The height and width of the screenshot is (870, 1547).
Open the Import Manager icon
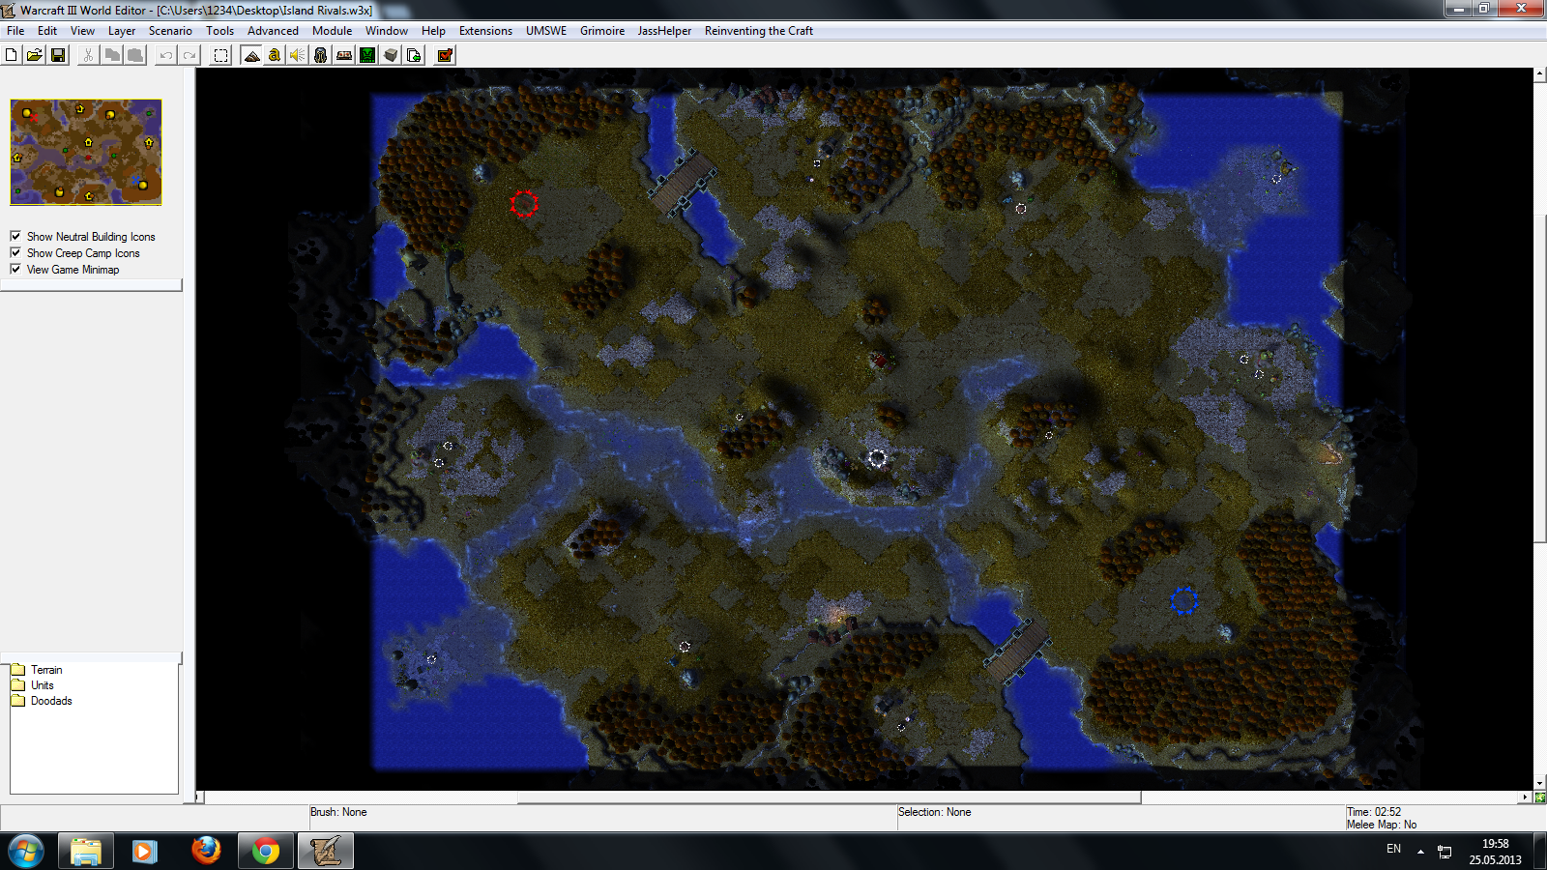pos(414,55)
